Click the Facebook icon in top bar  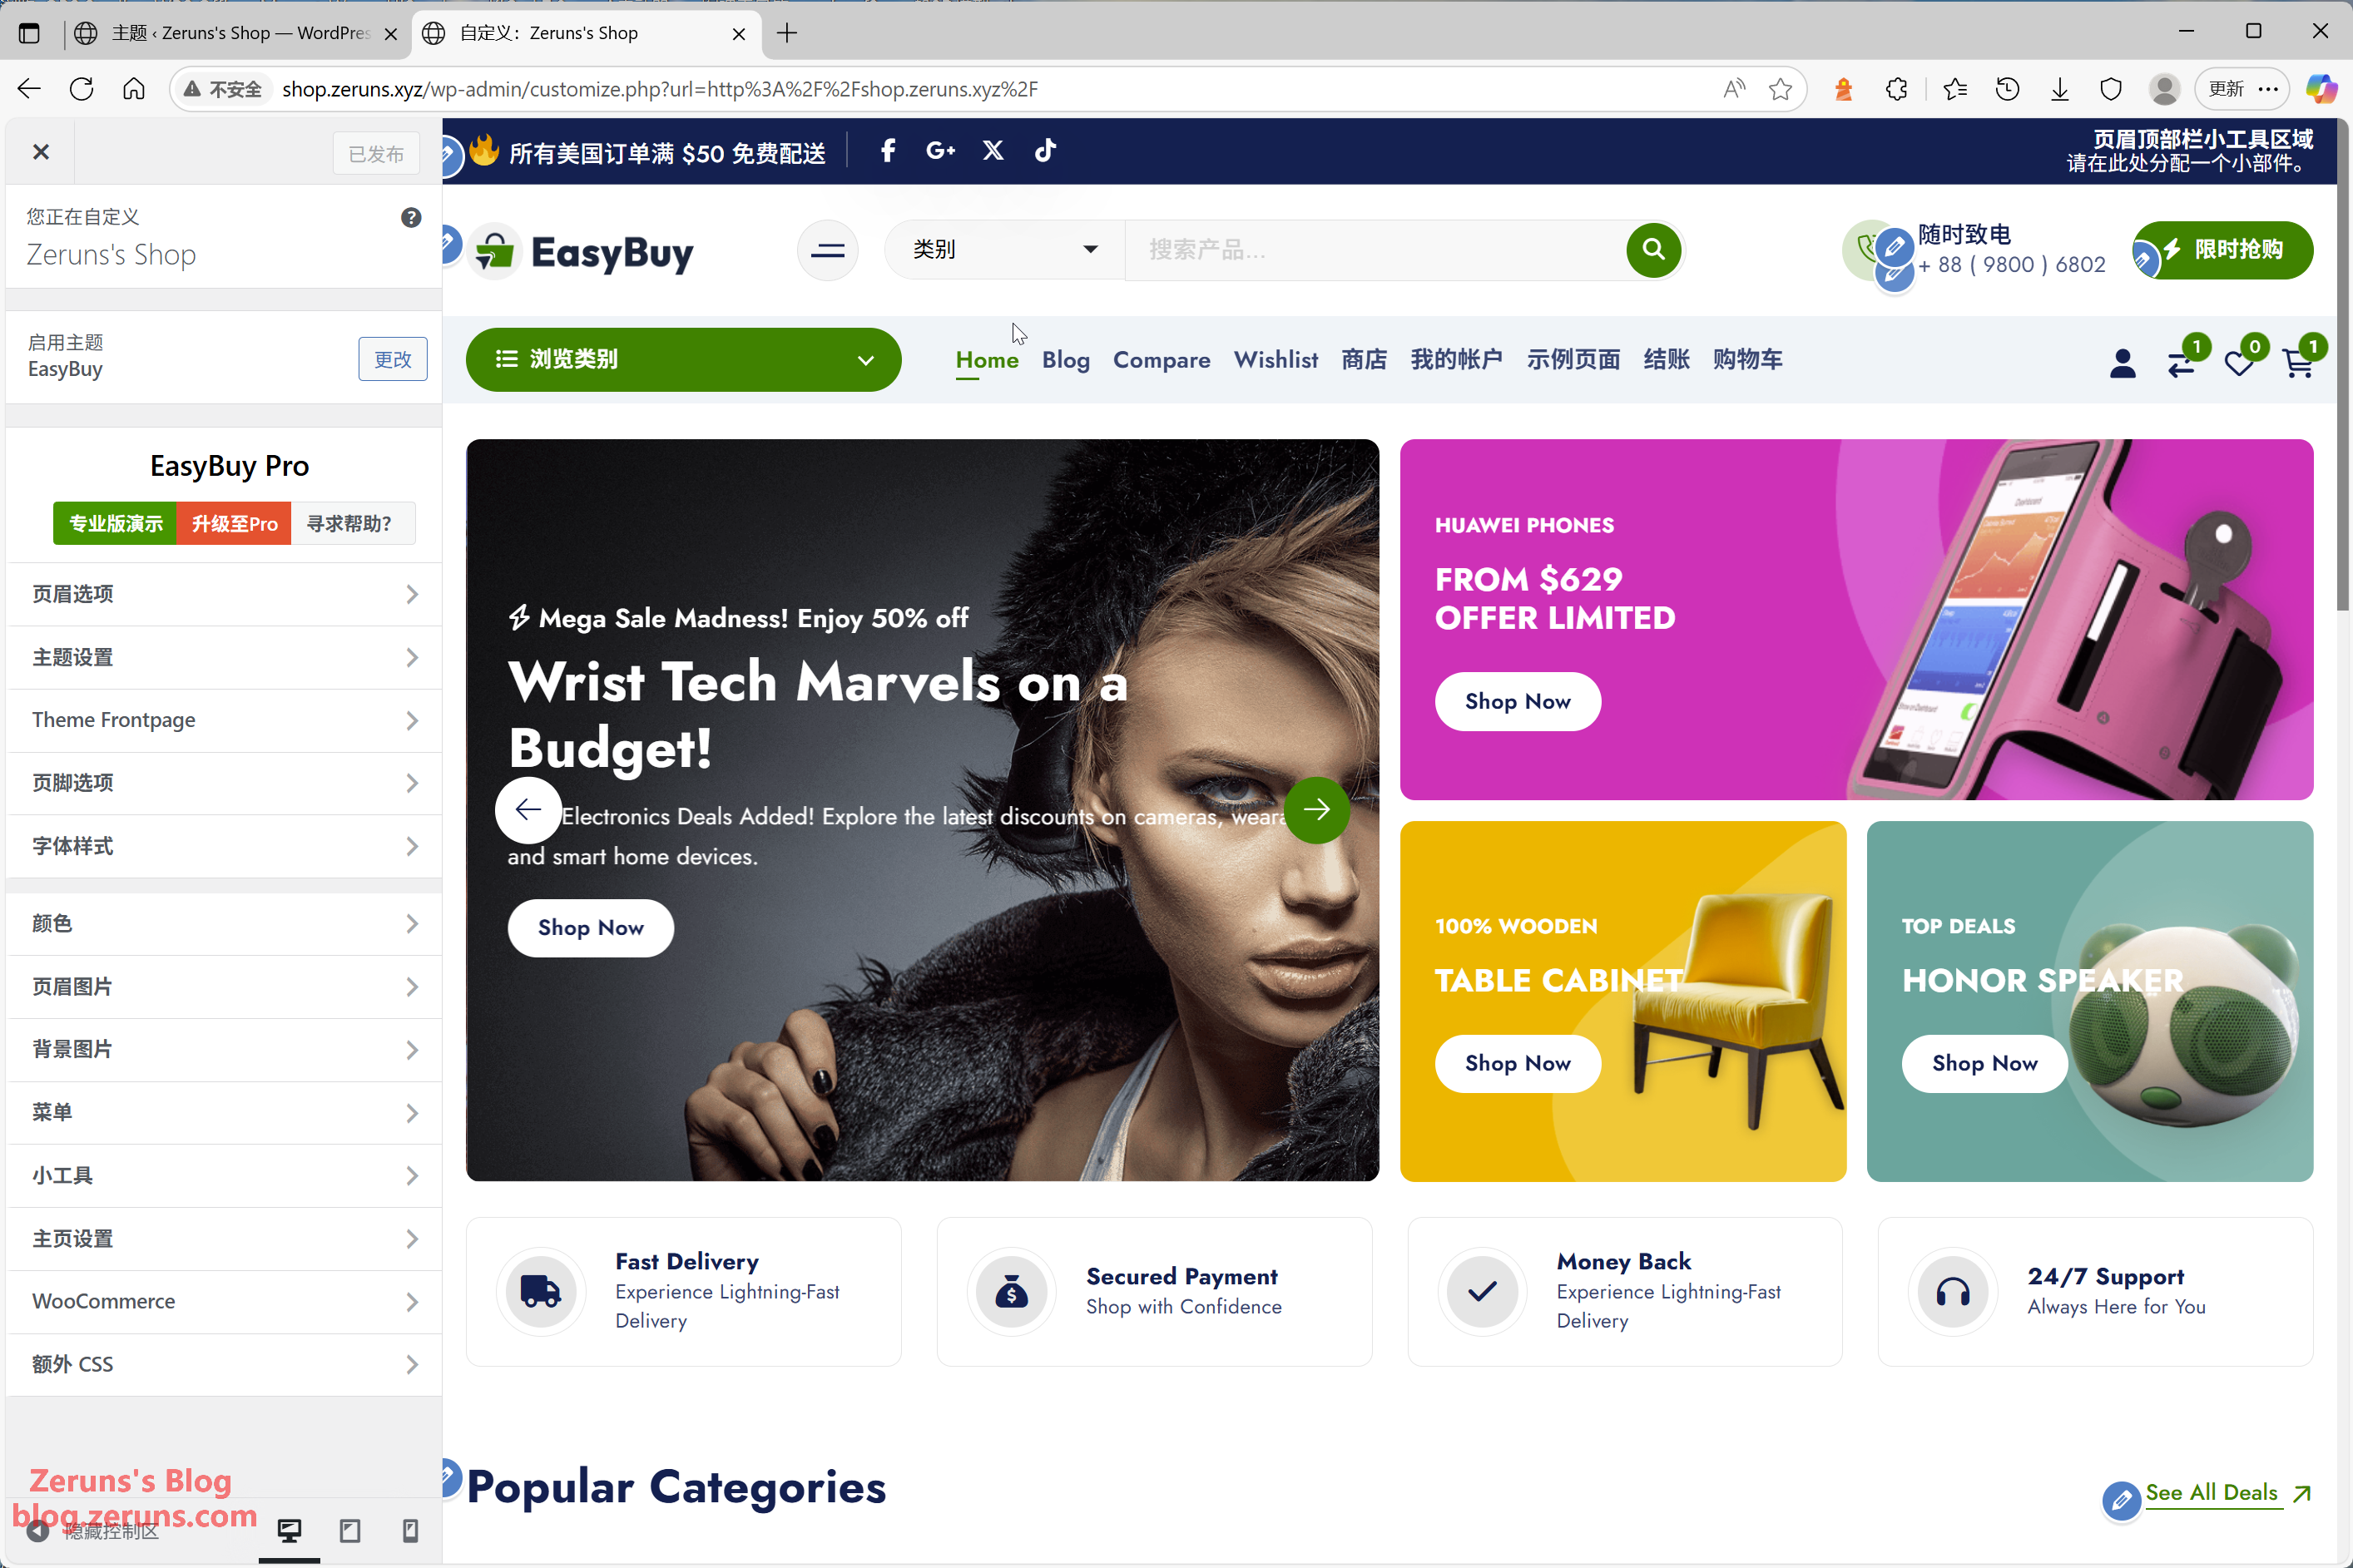tap(887, 151)
